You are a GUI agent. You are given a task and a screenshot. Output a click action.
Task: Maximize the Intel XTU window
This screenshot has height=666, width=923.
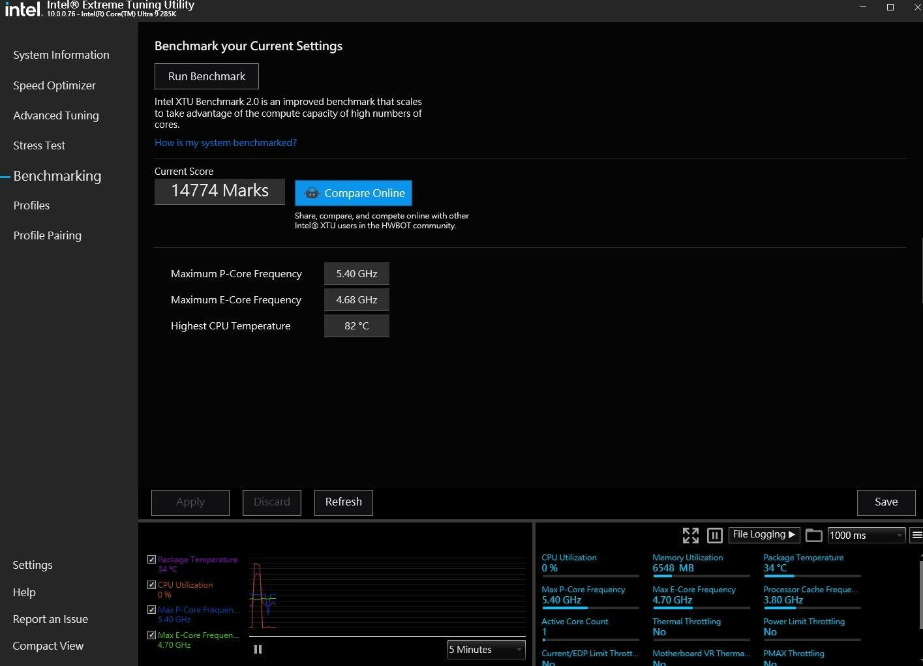(x=890, y=7)
